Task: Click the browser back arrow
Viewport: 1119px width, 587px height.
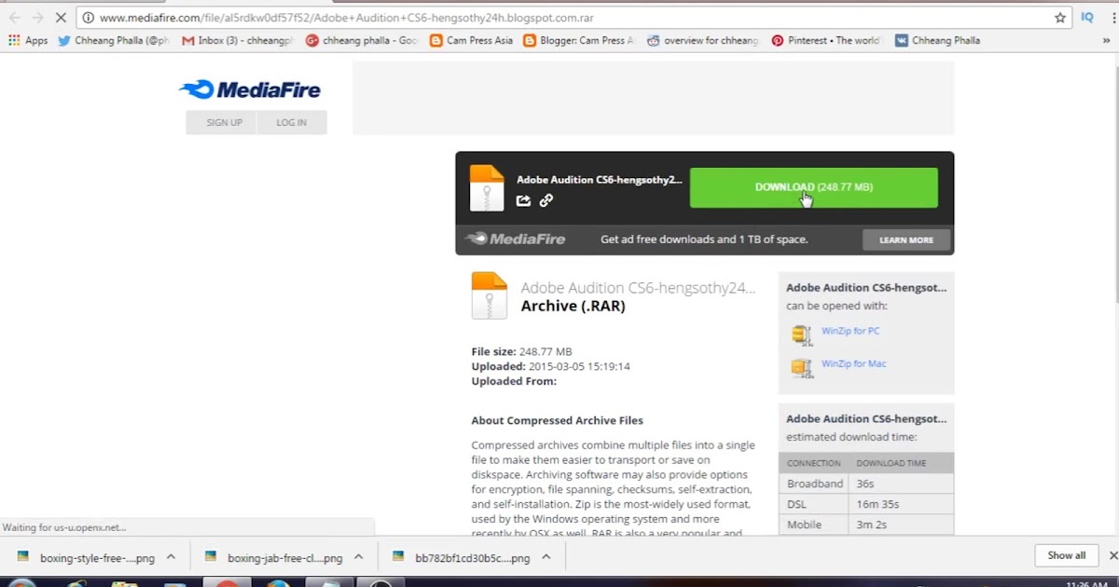Action: point(15,18)
